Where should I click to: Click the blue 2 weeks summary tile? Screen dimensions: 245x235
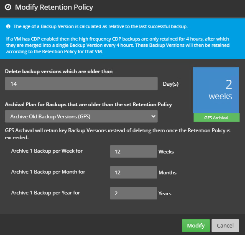point(216,90)
